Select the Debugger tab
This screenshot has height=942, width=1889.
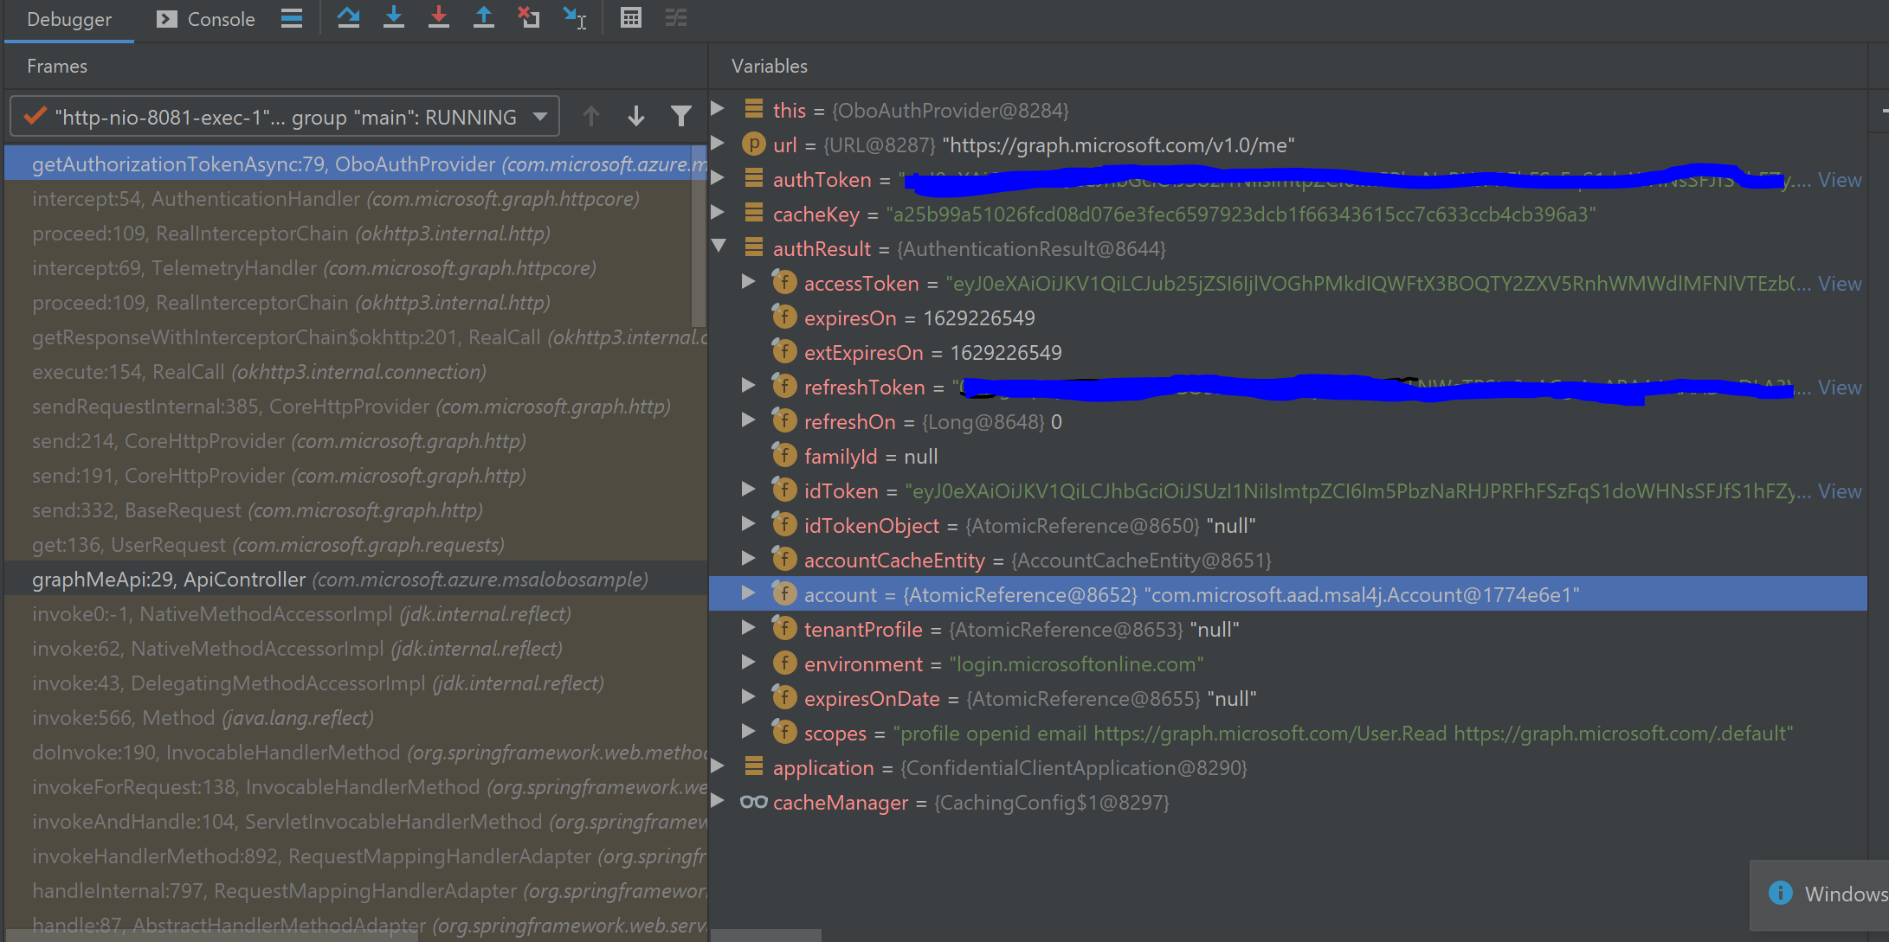(68, 18)
